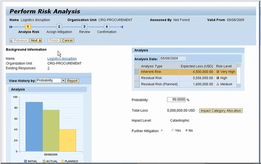261x164 pixels.
Task: Click the Medium risk triangle icon
Action: click(x=217, y=84)
